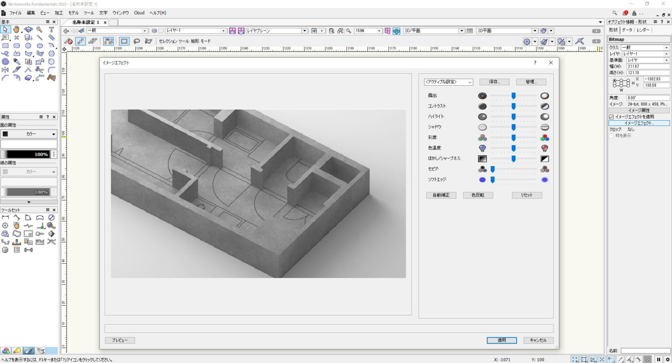Activate the Flyover view rotation tool
The height and width of the screenshot is (363, 672).
click(28, 29)
